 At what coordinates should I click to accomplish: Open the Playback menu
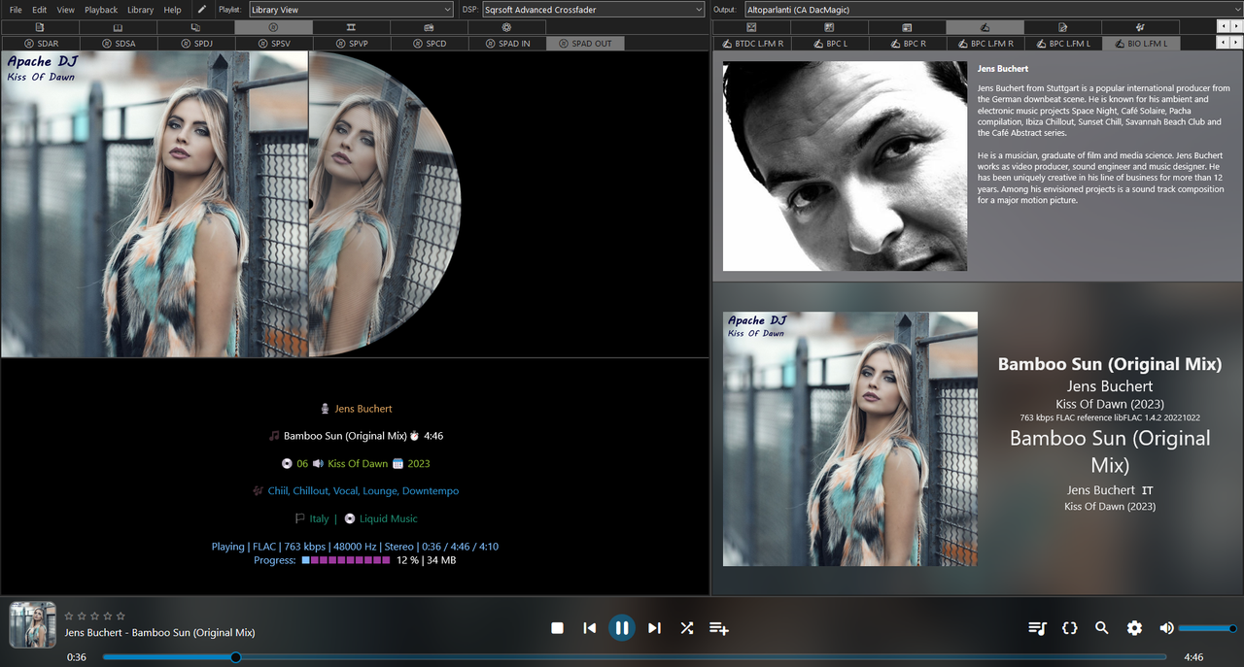point(101,10)
